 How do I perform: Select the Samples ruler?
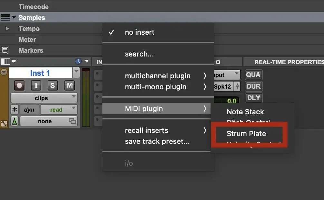[x=32, y=18]
